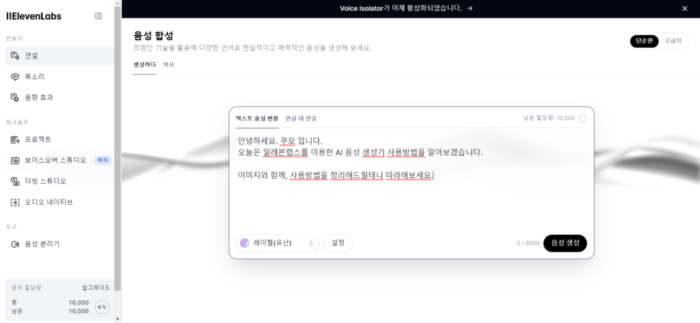Click the 문자 할당량 label

pyautogui.click(x=27, y=287)
